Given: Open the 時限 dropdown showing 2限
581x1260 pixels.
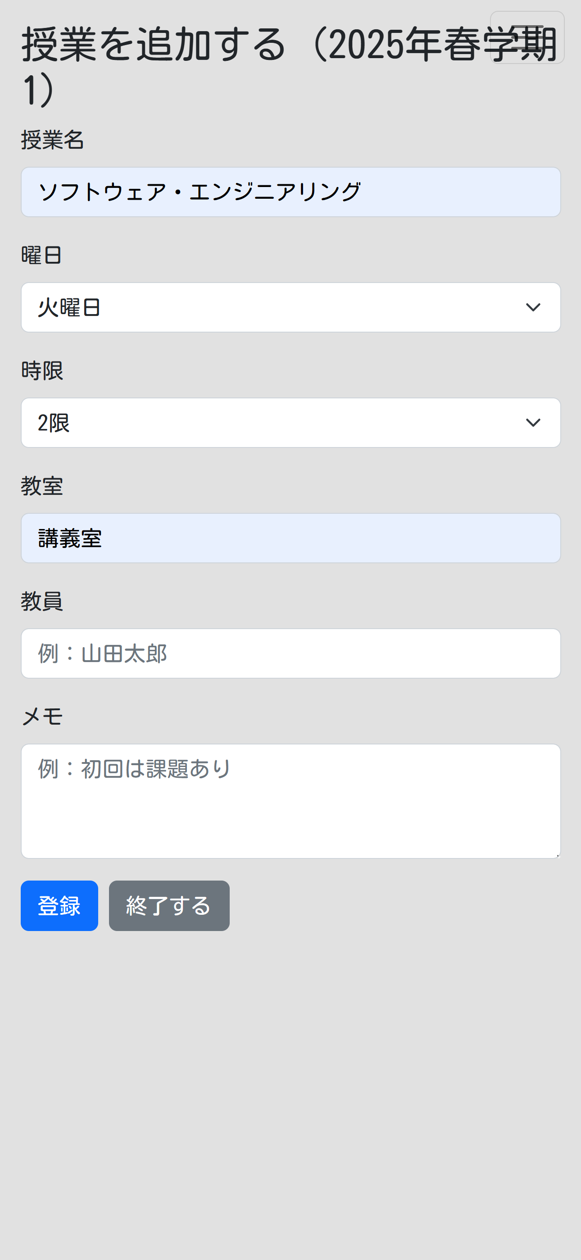Looking at the screenshot, I should tap(290, 423).
